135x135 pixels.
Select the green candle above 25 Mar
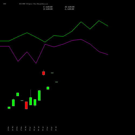point(18,94)
